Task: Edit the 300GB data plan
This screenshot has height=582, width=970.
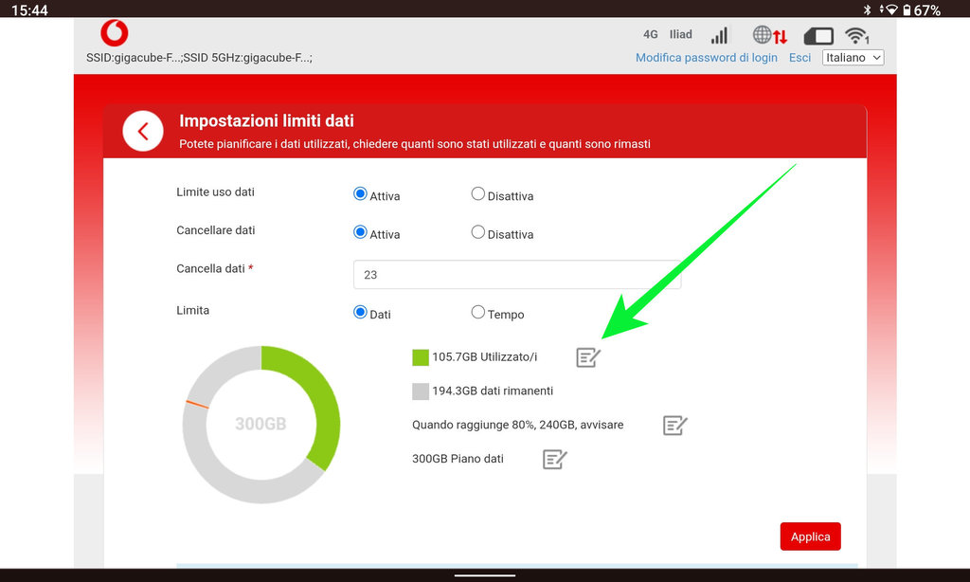Action: pyautogui.click(x=554, y=460)
